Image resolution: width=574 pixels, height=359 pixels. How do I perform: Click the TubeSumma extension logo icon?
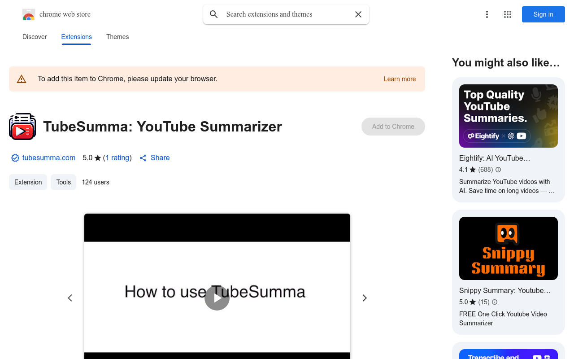coord(22,127)
